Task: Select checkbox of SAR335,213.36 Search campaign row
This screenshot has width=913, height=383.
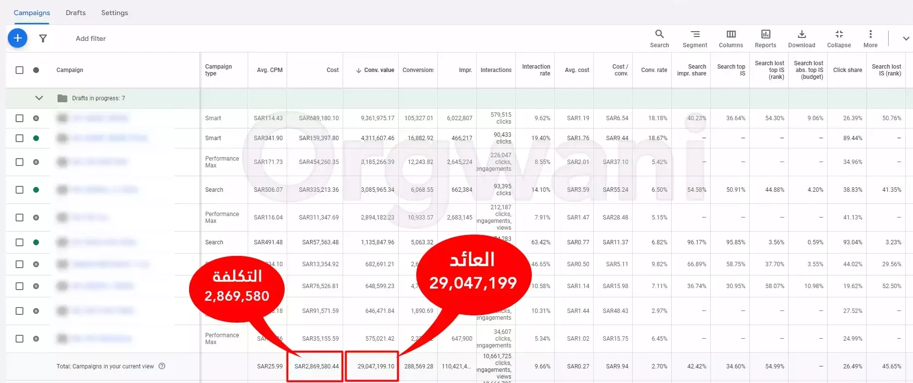Action: [19, 190]
